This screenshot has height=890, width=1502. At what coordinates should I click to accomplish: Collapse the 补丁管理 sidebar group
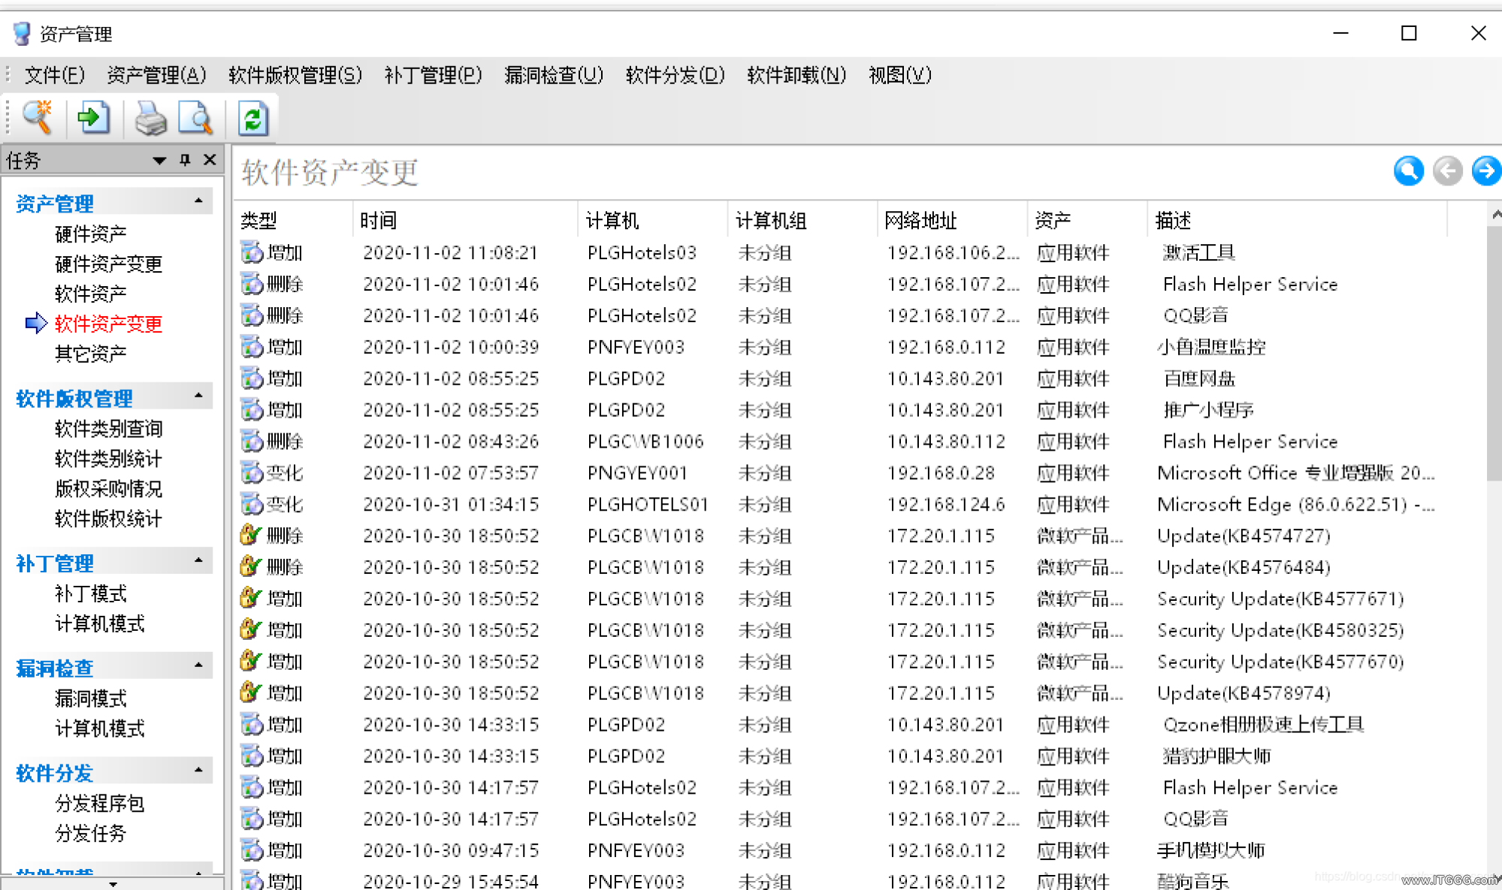click(x=198, y=560)
